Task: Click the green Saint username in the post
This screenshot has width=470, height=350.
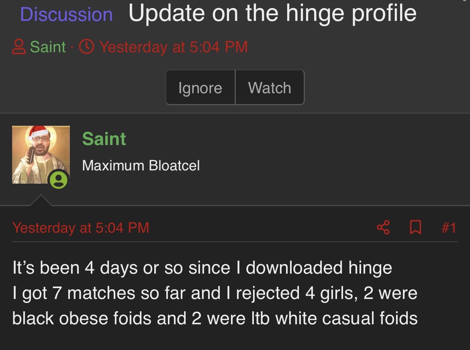Action: pos(104,139)
